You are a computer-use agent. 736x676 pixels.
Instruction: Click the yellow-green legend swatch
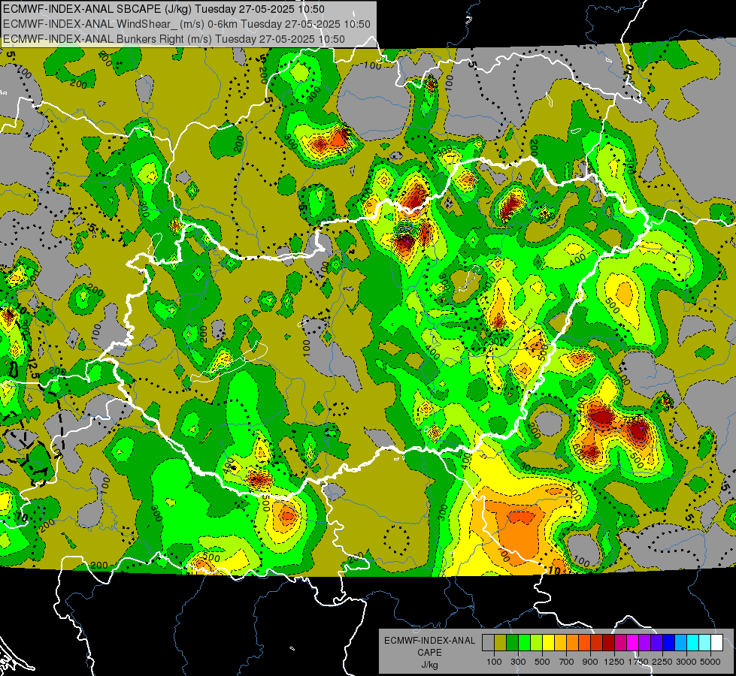click(536, 642)
